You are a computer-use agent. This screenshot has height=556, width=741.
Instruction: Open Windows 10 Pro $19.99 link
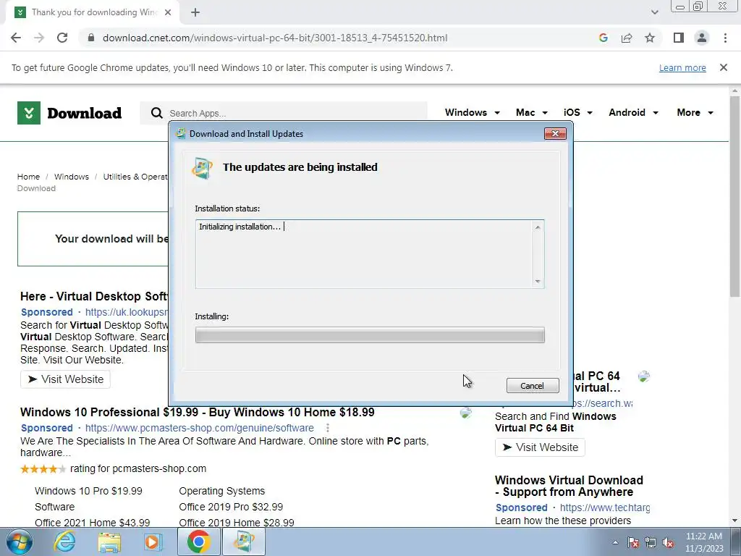[88, 491]
